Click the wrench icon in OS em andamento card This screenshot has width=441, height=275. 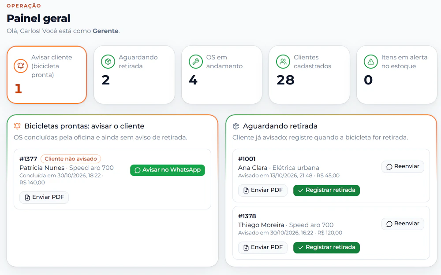pyautogui.click(x=196, y=62)
